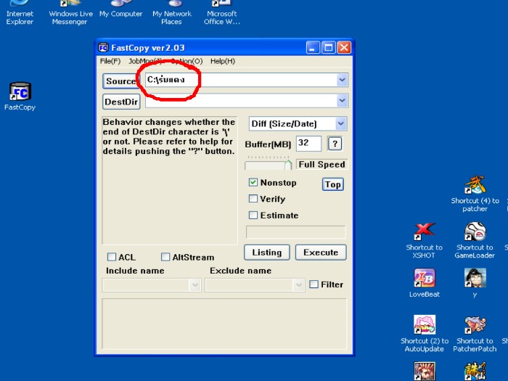This screenshot has width=508, height=381.
Task: Click the ? help button beside buffer
Action: pyautogui.click(x=335, y=144)
